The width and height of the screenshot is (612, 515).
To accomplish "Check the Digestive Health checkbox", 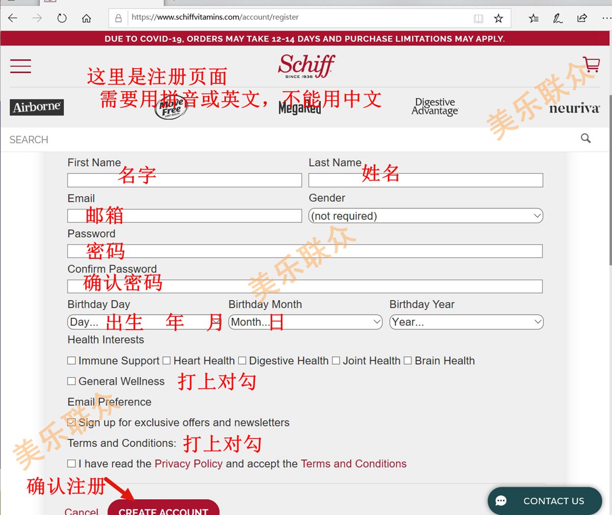I will tap(242, 361).
